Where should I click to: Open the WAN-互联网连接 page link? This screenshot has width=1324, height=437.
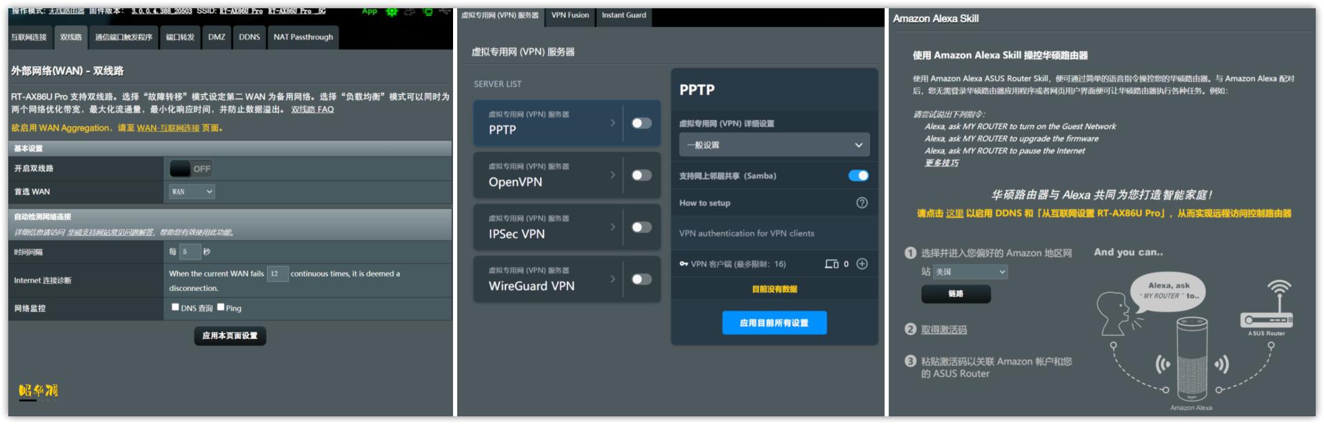coord(168,128)
